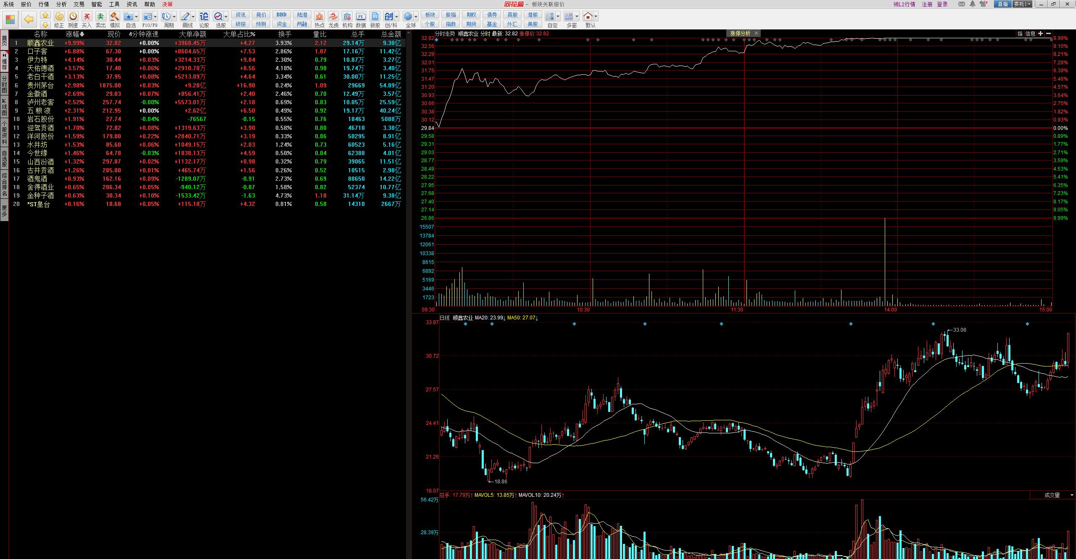Click the BBD button
The width and height of the screenshot is (1076, 559).
pyautogui.click(x=282, y=15)
